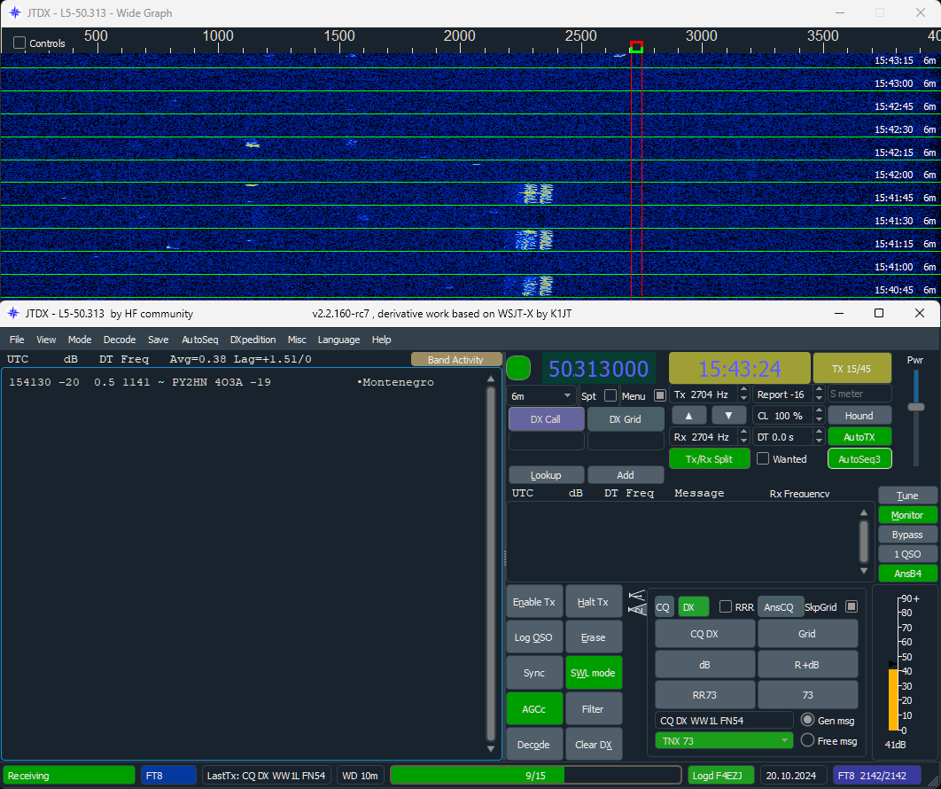Open the Save menu

159,340
